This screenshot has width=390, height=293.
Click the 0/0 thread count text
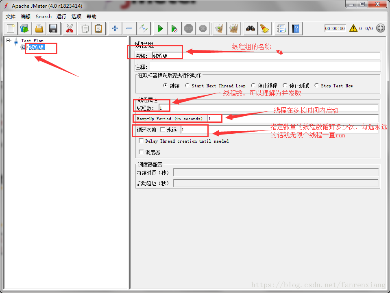point(369,28)
